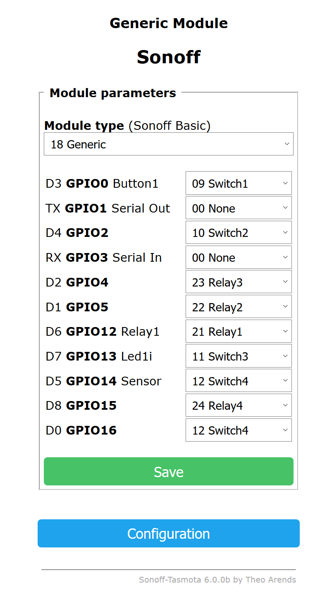Select the 18 Generic module entry
The image size is (320, 602).
click(168, 144)
